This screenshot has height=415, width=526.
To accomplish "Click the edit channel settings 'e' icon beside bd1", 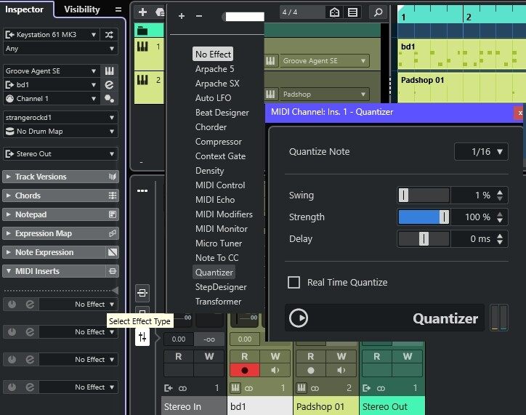I will pos(110,84).
